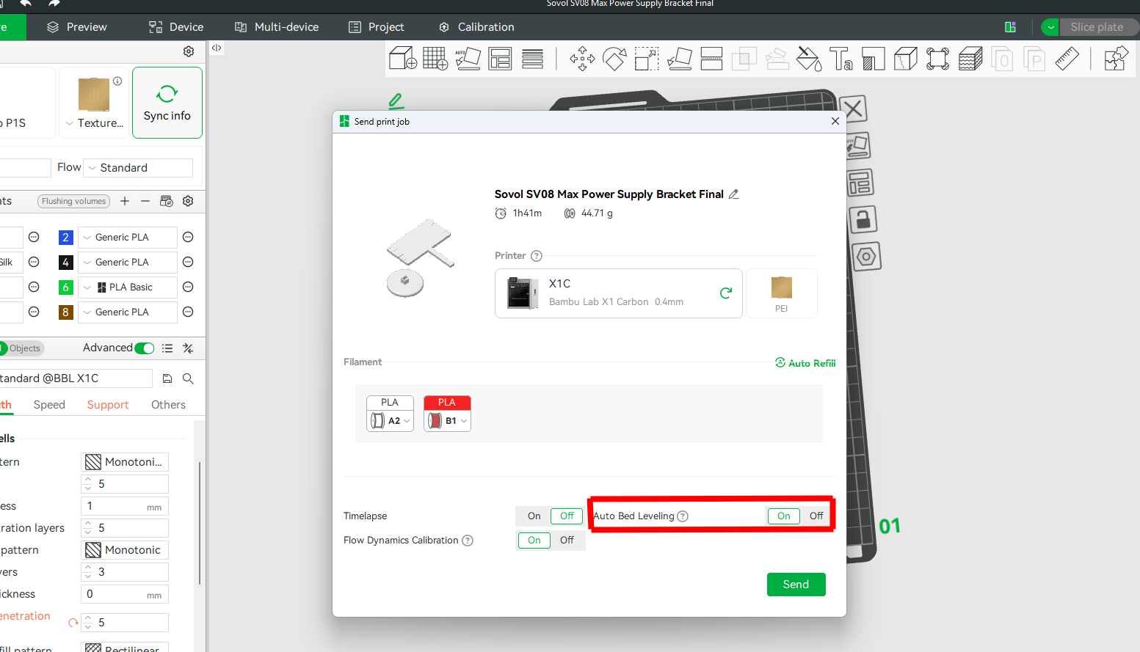Select the Rotate tool
This screenshot has width=1140, height=652.
(x=614, y=58)
